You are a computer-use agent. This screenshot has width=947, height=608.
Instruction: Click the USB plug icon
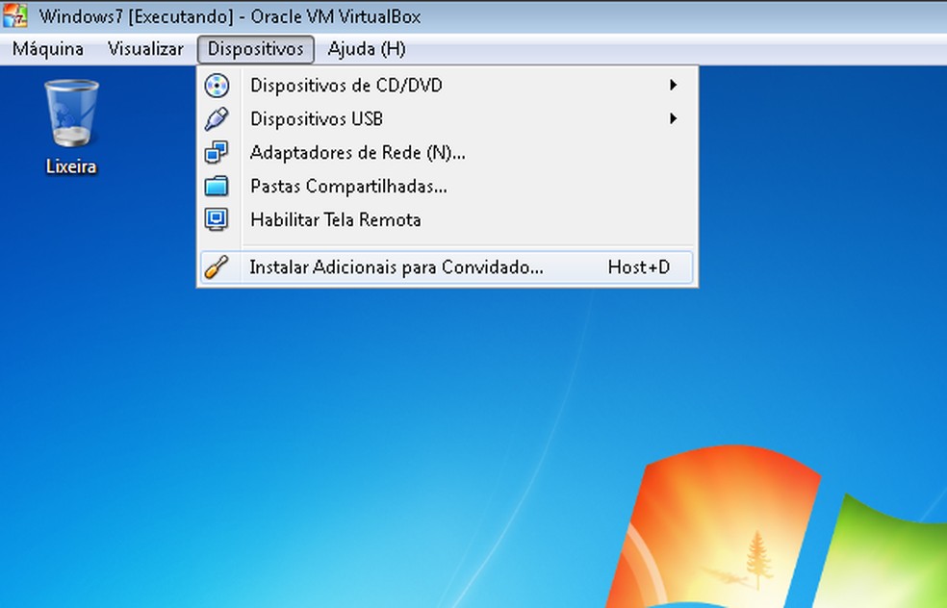coord(217,119)
